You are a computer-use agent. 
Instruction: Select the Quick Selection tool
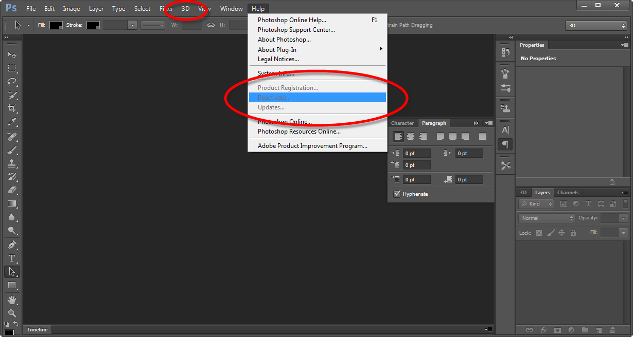(x=11, y=95)
